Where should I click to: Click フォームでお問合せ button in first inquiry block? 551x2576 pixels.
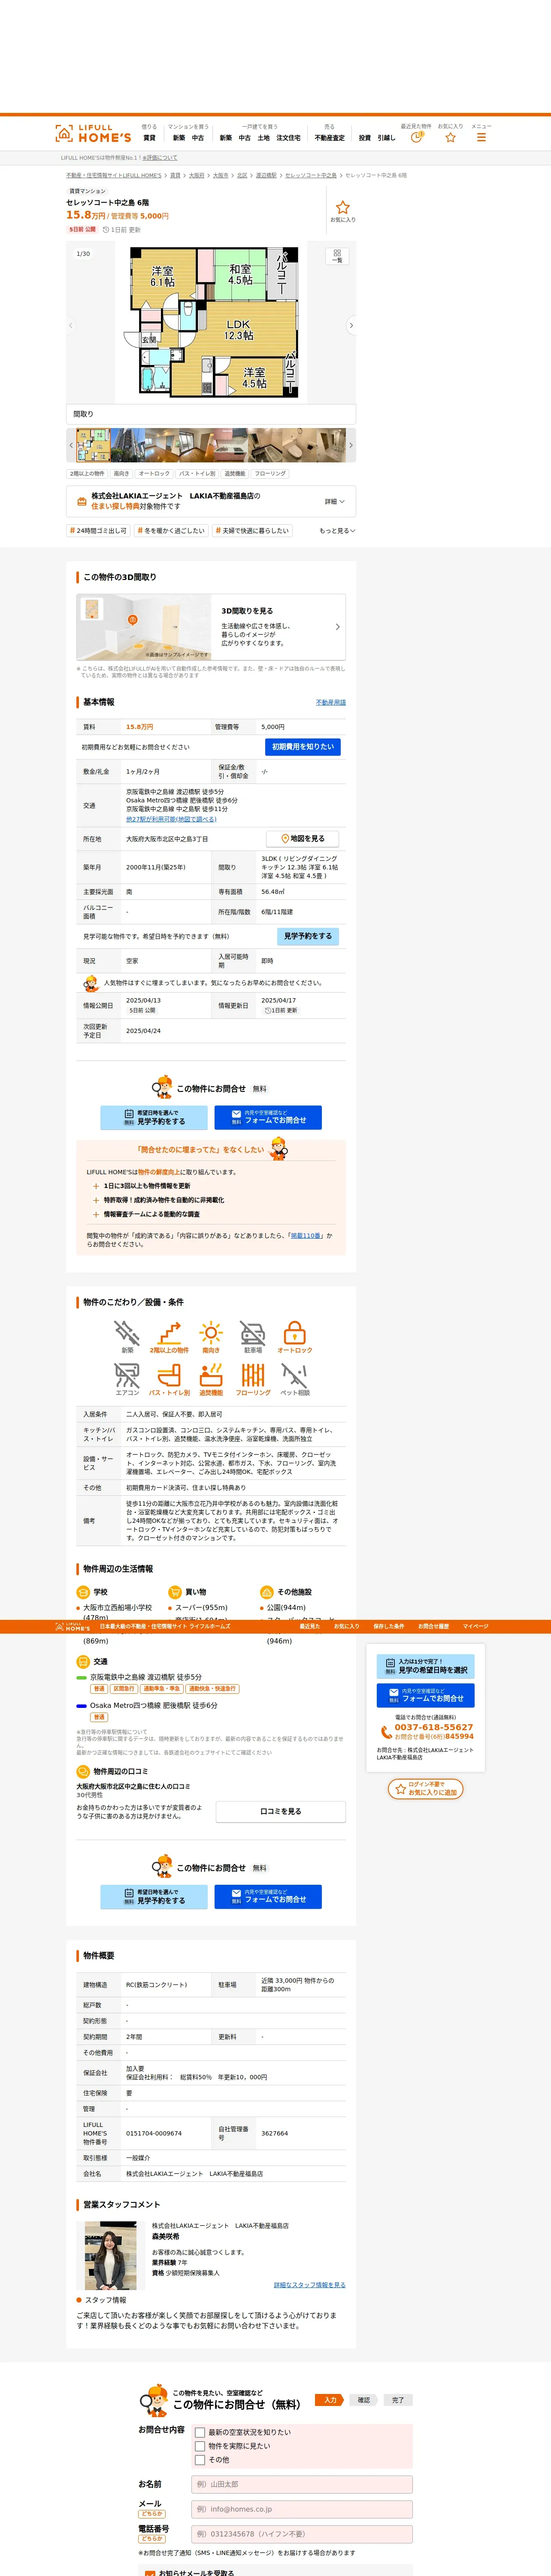pyautogui.click(x=268, y=1118)
